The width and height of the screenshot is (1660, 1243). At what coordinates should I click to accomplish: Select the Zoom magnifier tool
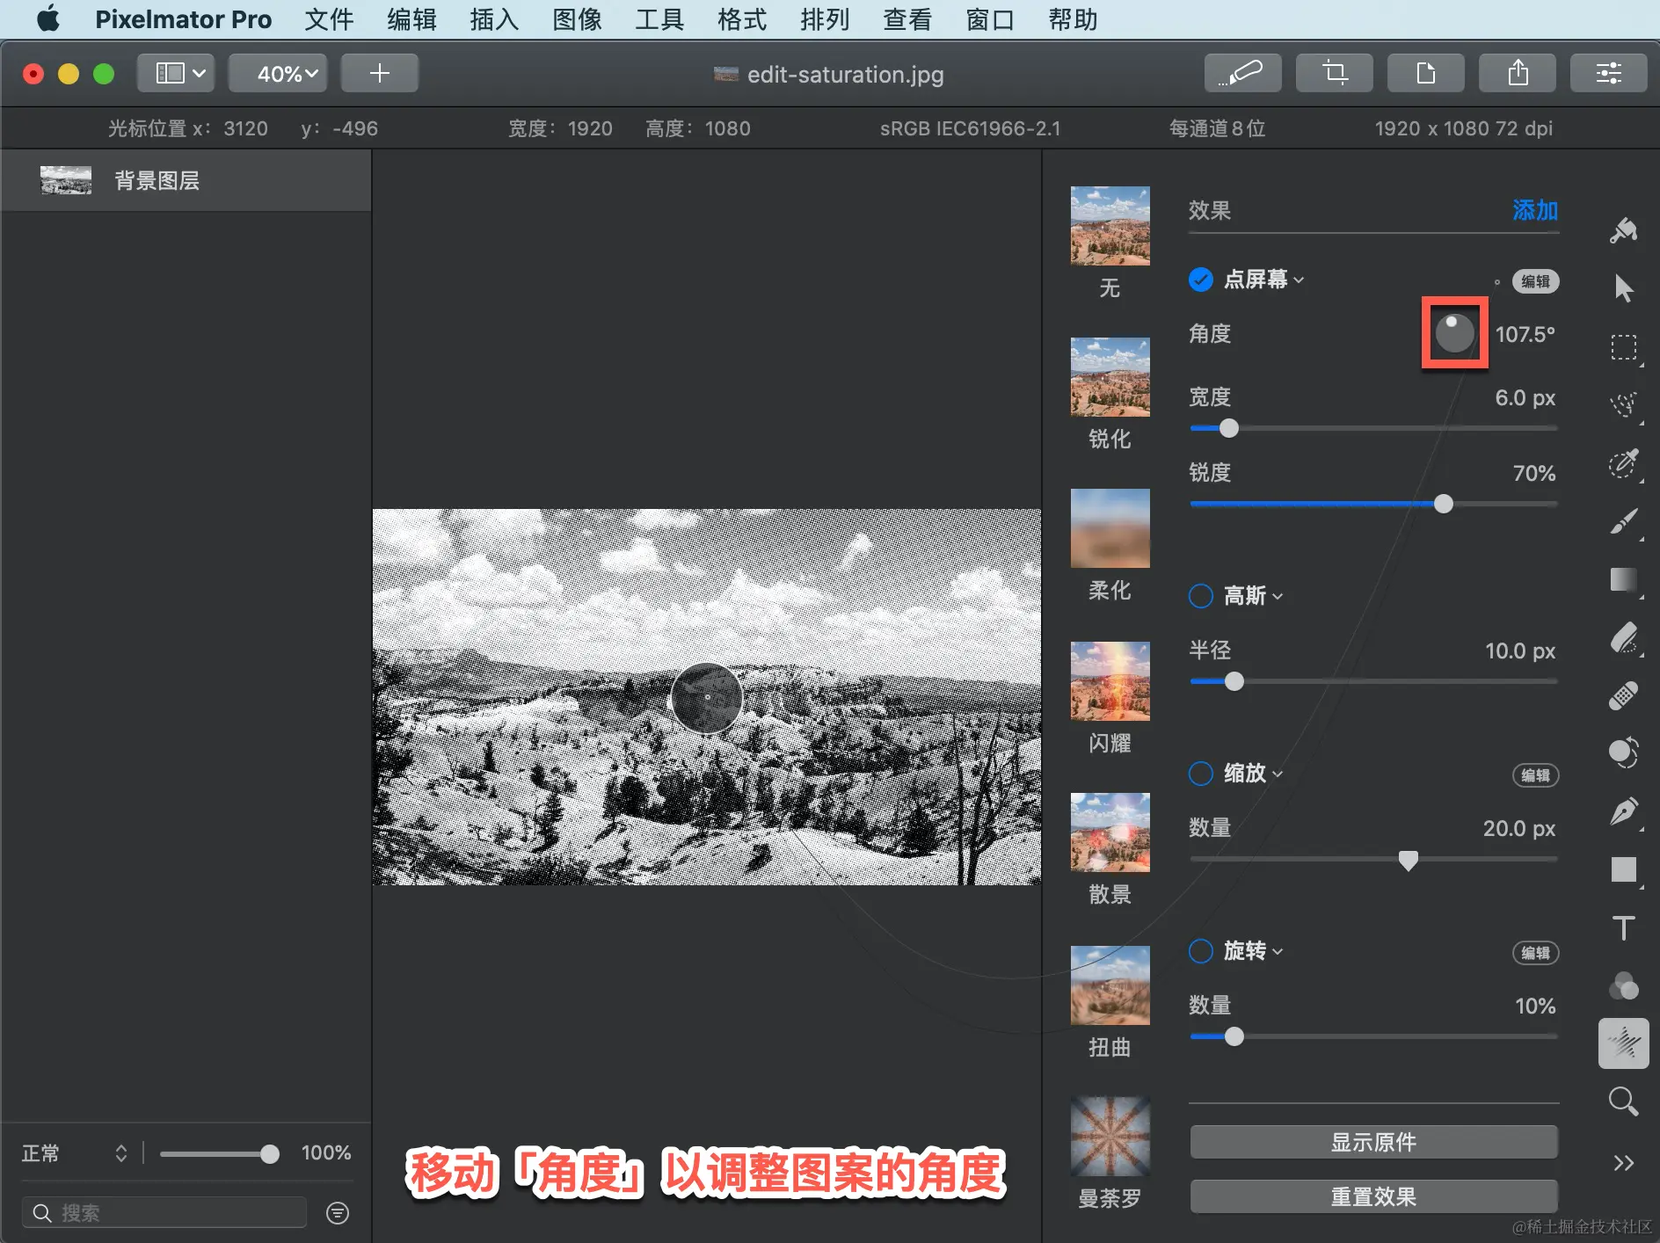tap(1623, 1101)
